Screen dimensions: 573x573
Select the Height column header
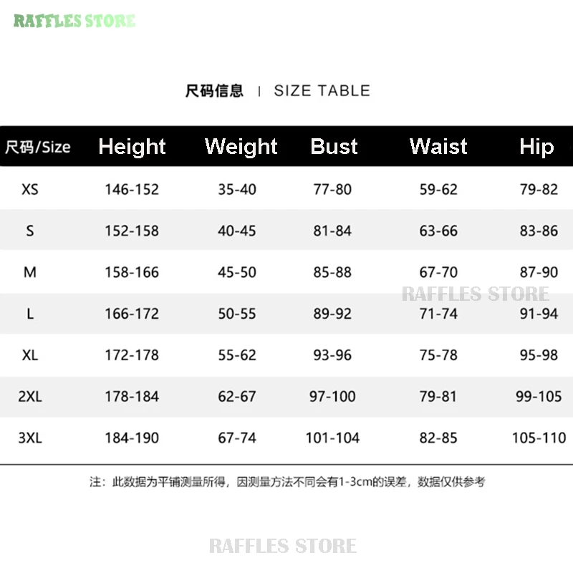pyautogui.click(x=132, y=147)
